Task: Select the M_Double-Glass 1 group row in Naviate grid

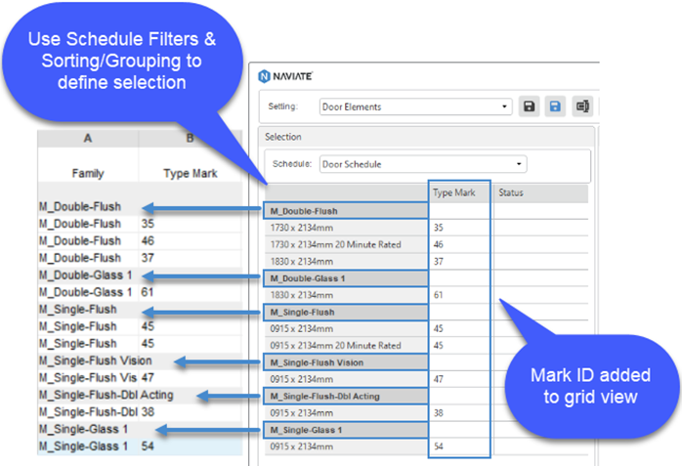Action: pyautogui.click(x=346, y=278)
